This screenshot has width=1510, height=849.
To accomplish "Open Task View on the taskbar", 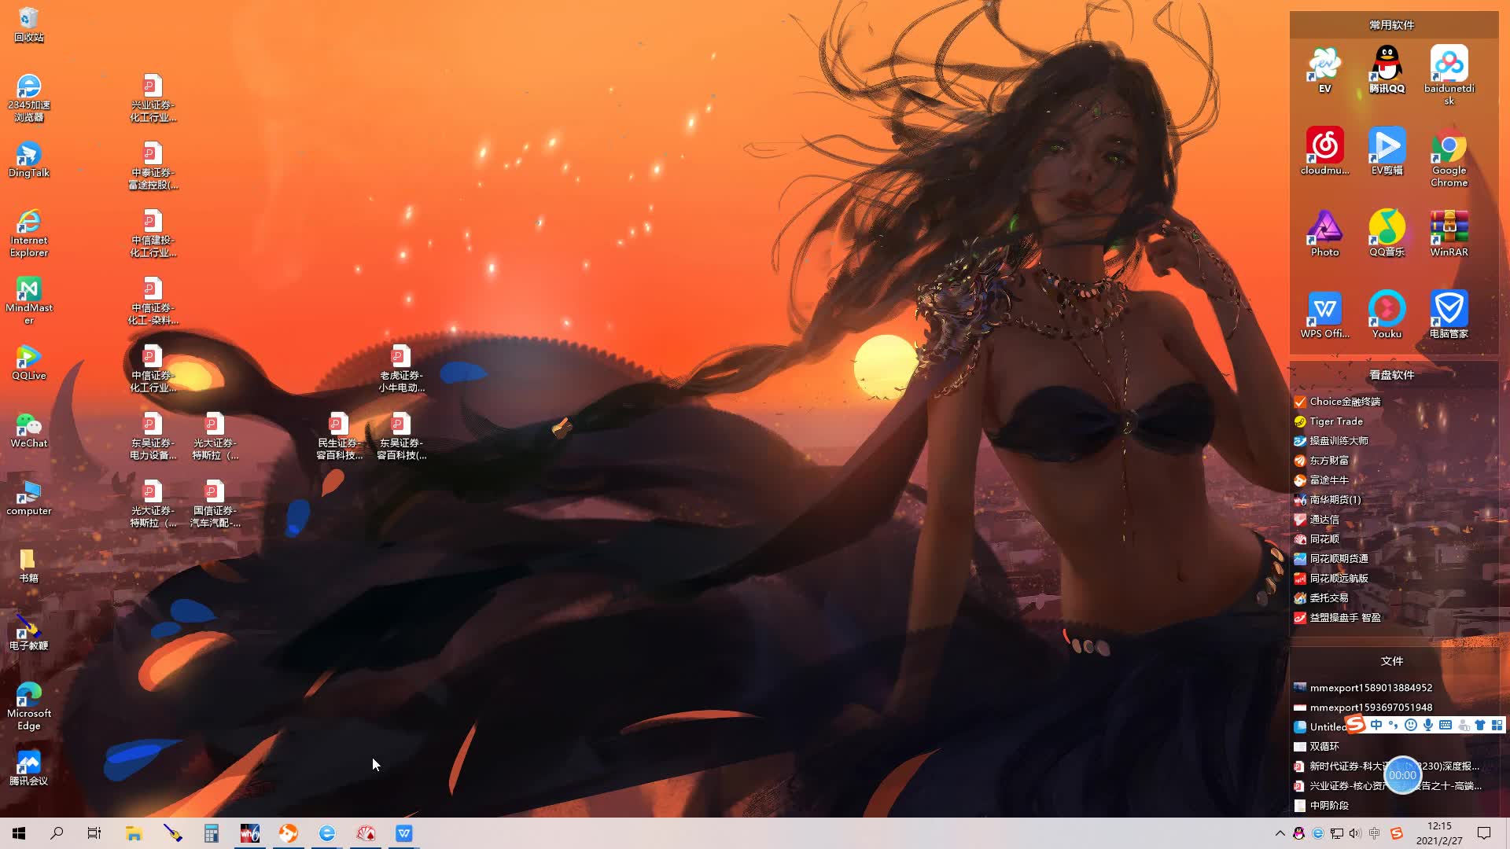I will click(x=94, y=833).
